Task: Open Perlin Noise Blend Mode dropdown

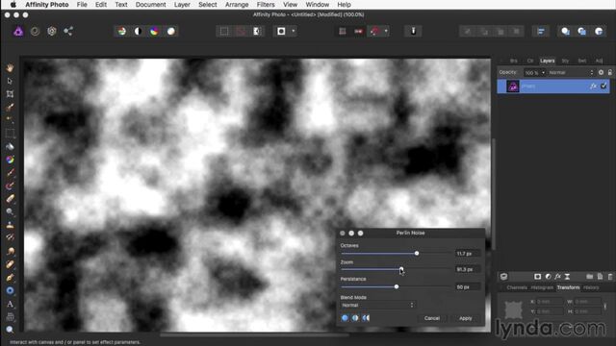Action: click(377, 306)
